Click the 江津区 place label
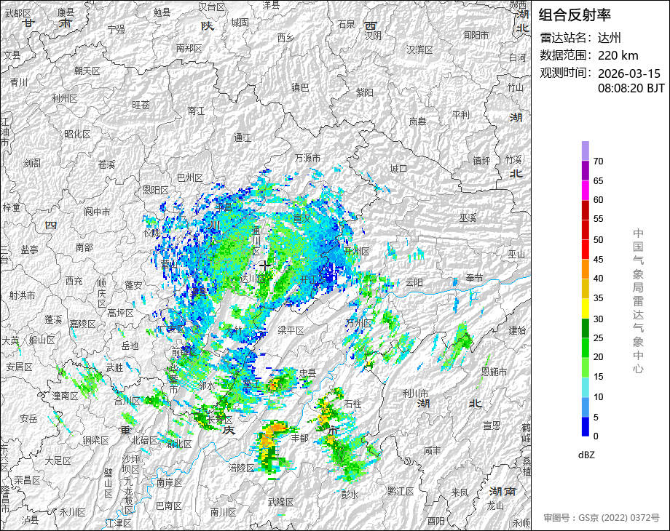670x531 pixels. pyautogui.click(x=119, y=523)
